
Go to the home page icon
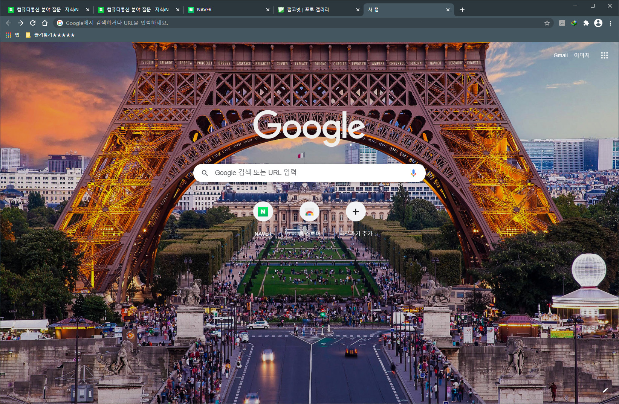point(45,23)
